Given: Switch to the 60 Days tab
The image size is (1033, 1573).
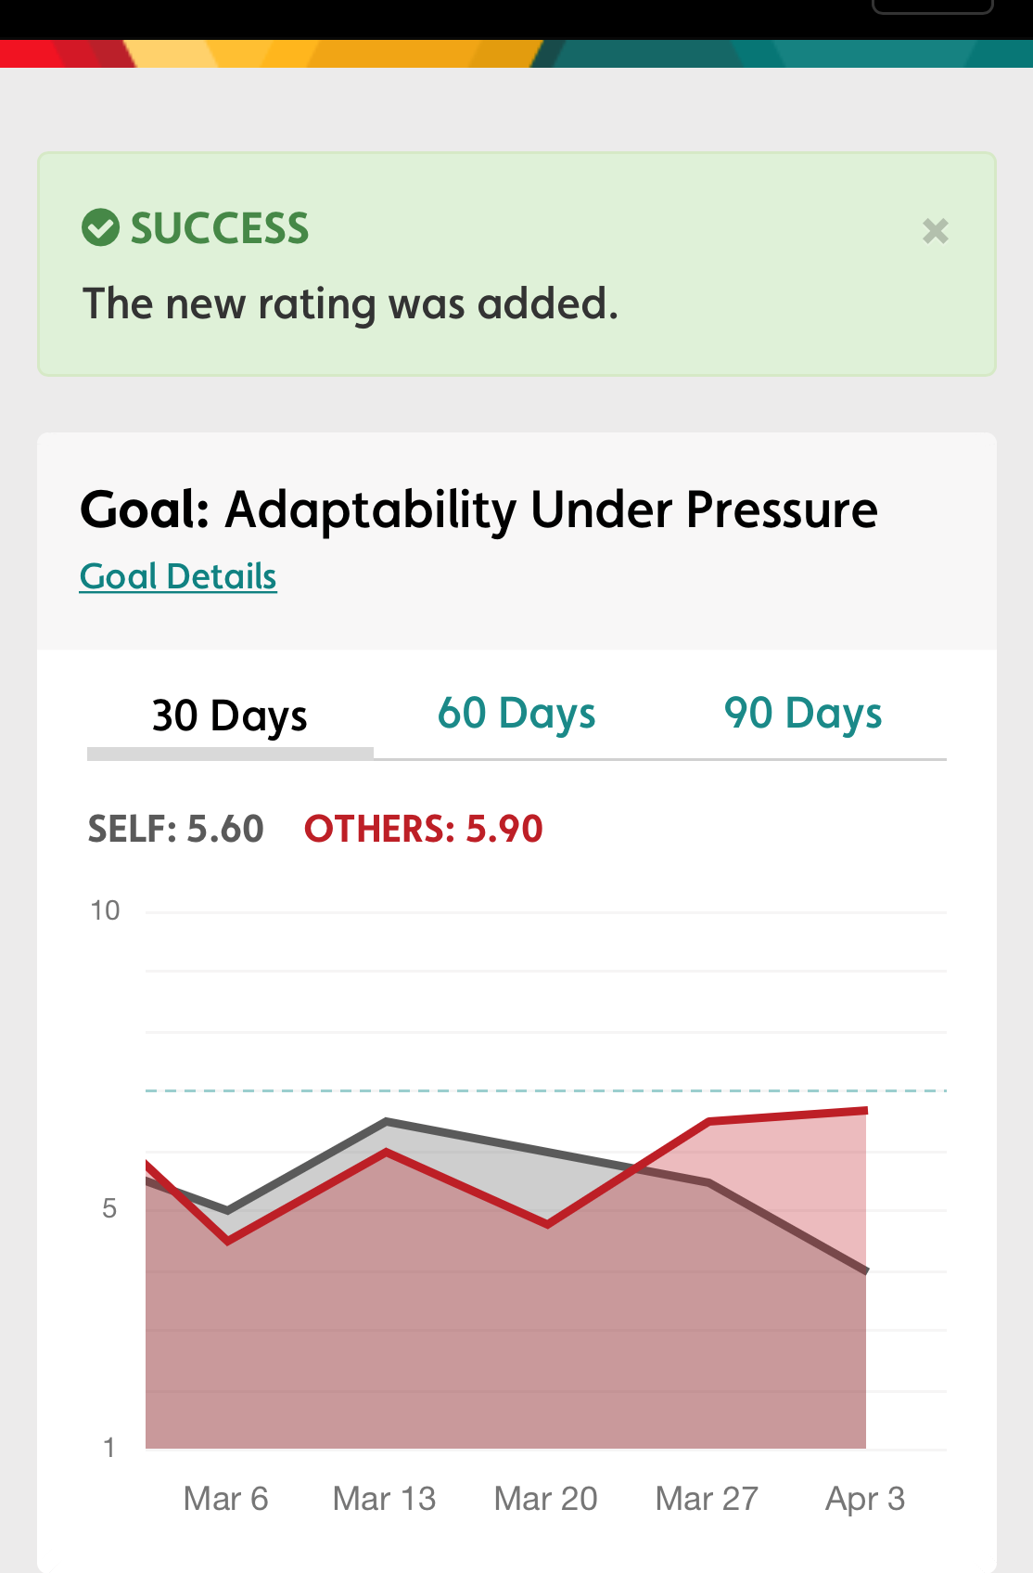Looking at the screenshot, I should (x=516, y=714).
